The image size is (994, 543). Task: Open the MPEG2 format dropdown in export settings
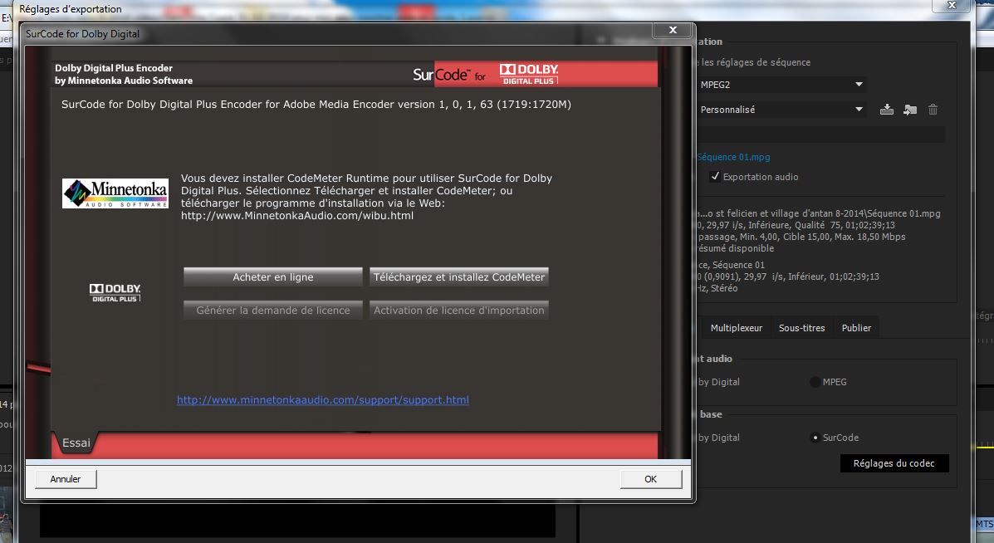[x=781, y=84]
